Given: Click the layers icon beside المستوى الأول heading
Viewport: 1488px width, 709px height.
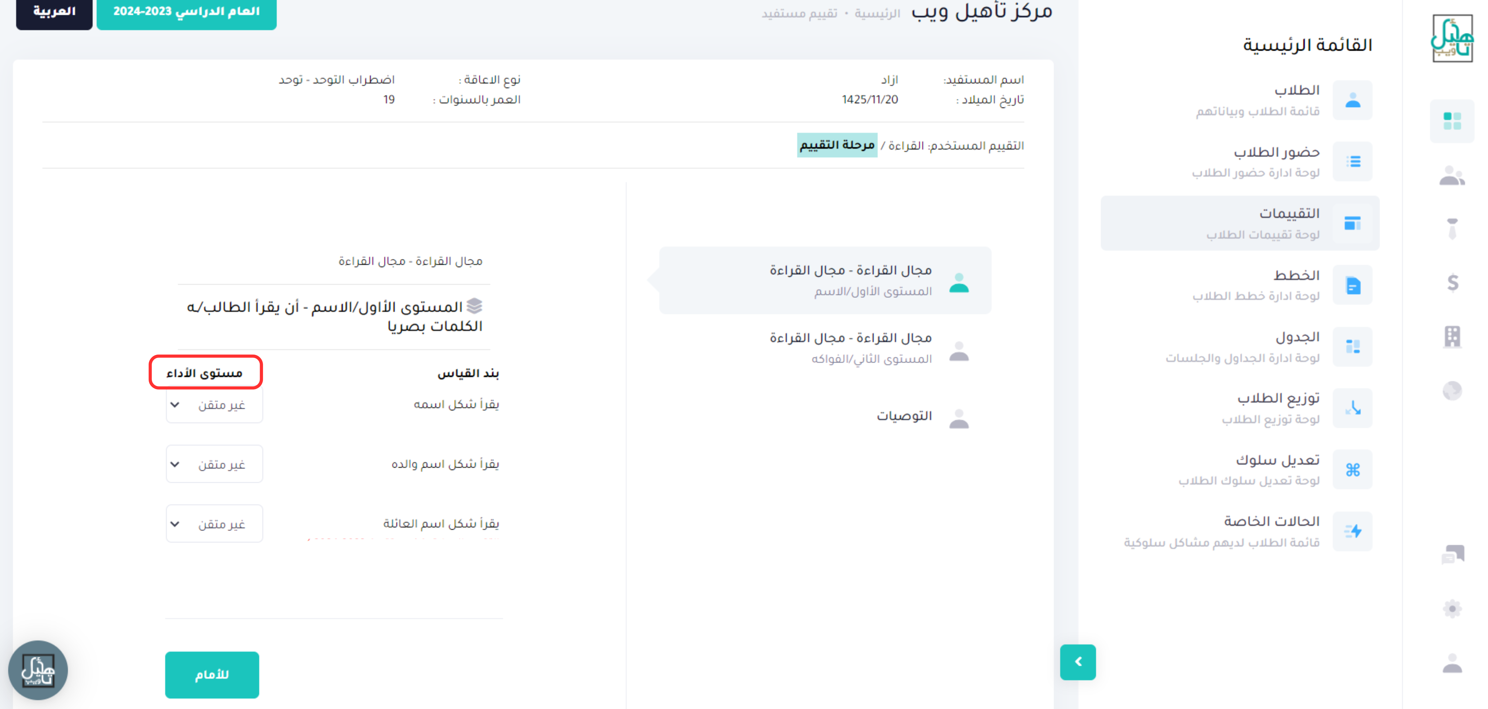Looking at the screenshot, I should (x=474, y=306).
